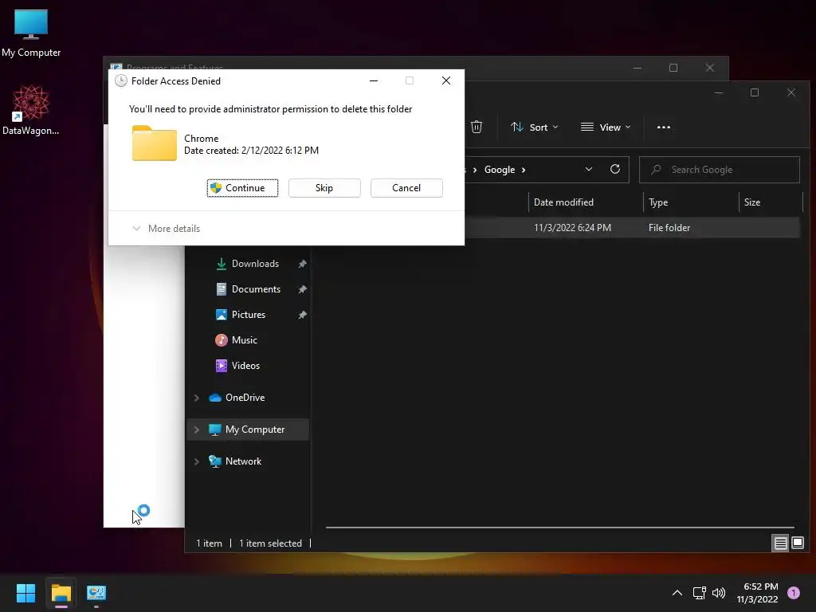Viewport: 816px width, 612px height.
Task: Open the notification badge in taskbar
Action: click(794, 593)
